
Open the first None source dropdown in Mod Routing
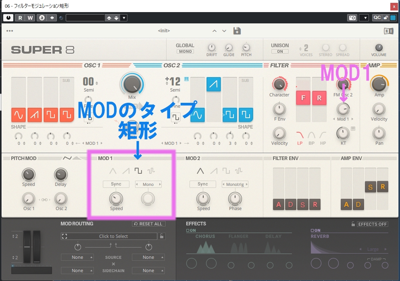[x=77, y=257]
